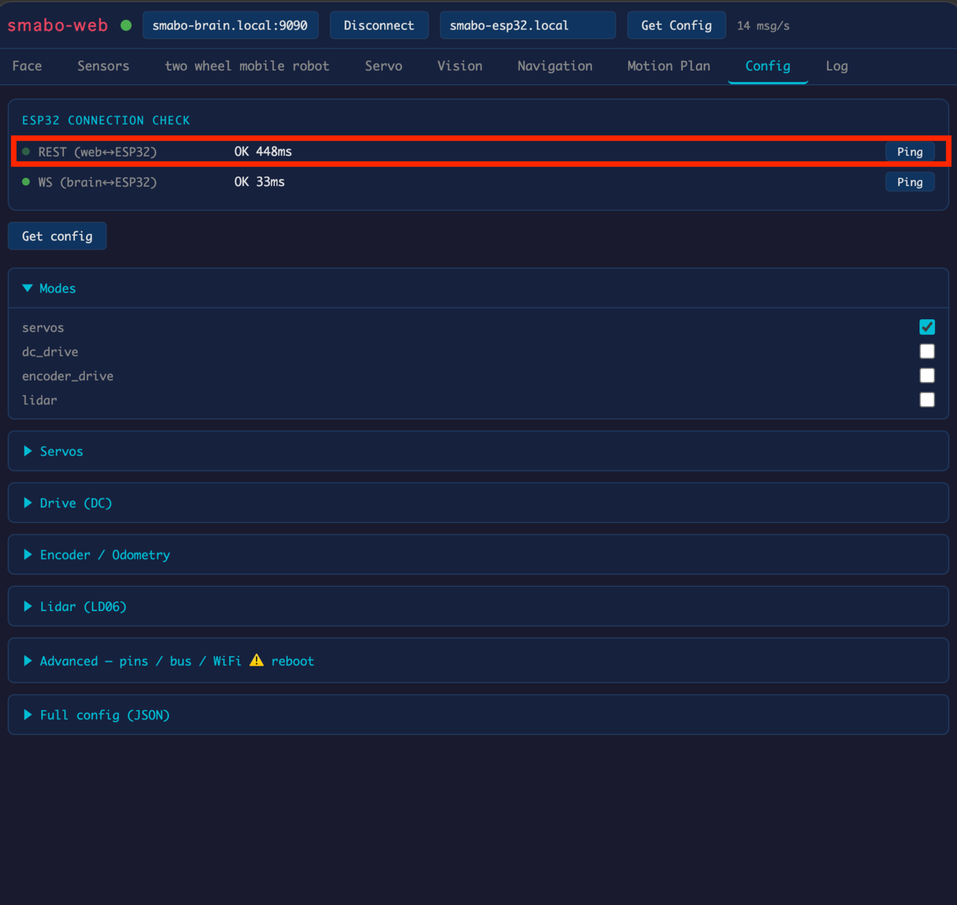
Task: Select the Config tab
Action: (768, 66)
